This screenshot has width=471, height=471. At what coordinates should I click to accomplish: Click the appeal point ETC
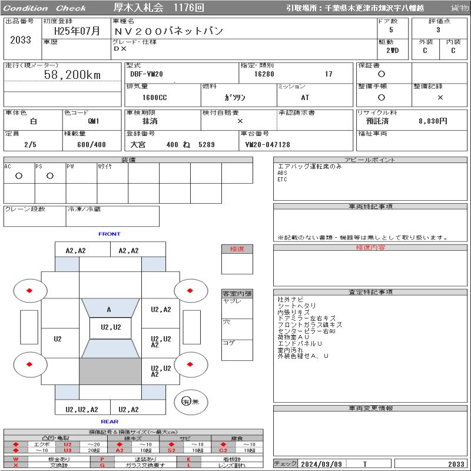click(283, 180)
